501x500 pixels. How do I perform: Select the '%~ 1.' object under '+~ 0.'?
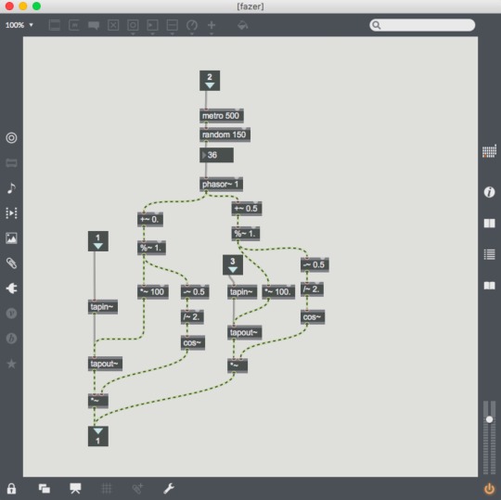151,248
